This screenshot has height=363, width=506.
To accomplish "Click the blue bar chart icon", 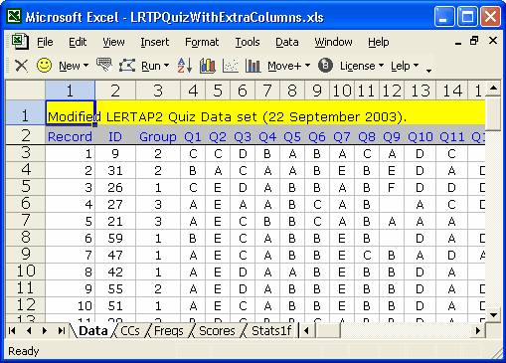I will pos(253,66).
